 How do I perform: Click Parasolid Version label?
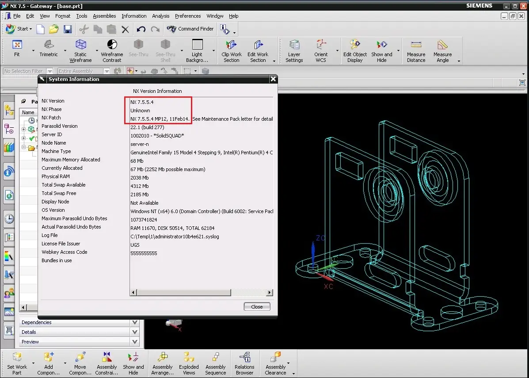tap(59, 126)
